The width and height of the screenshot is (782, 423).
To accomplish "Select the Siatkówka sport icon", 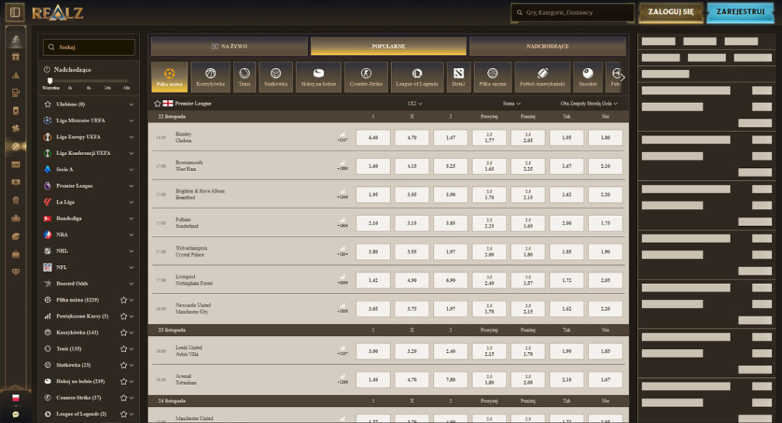I will (x=276, y=77).
